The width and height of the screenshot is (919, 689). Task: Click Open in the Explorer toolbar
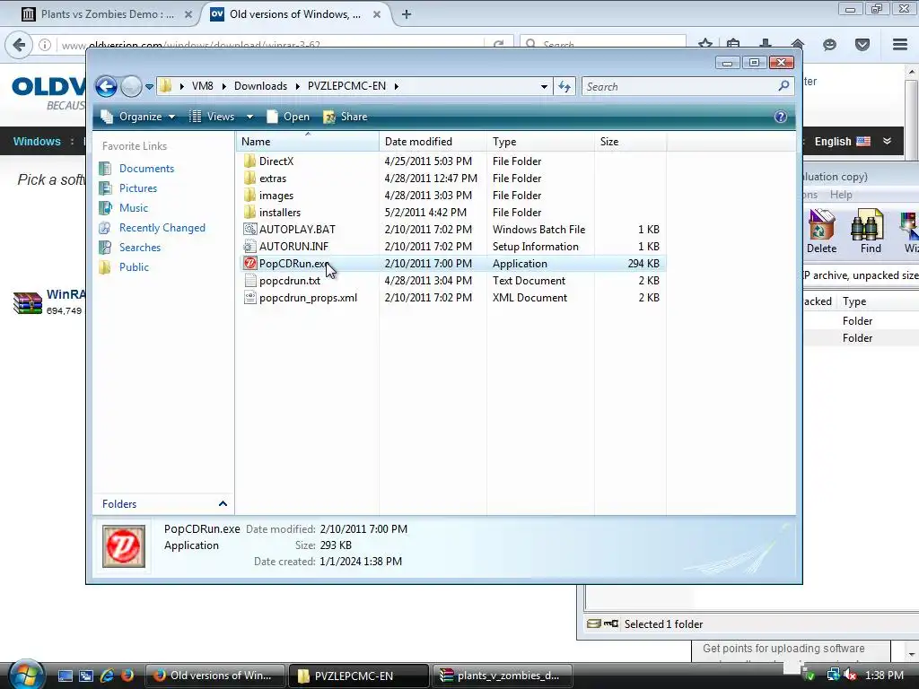pyautogui.click(x=288, y=117)
